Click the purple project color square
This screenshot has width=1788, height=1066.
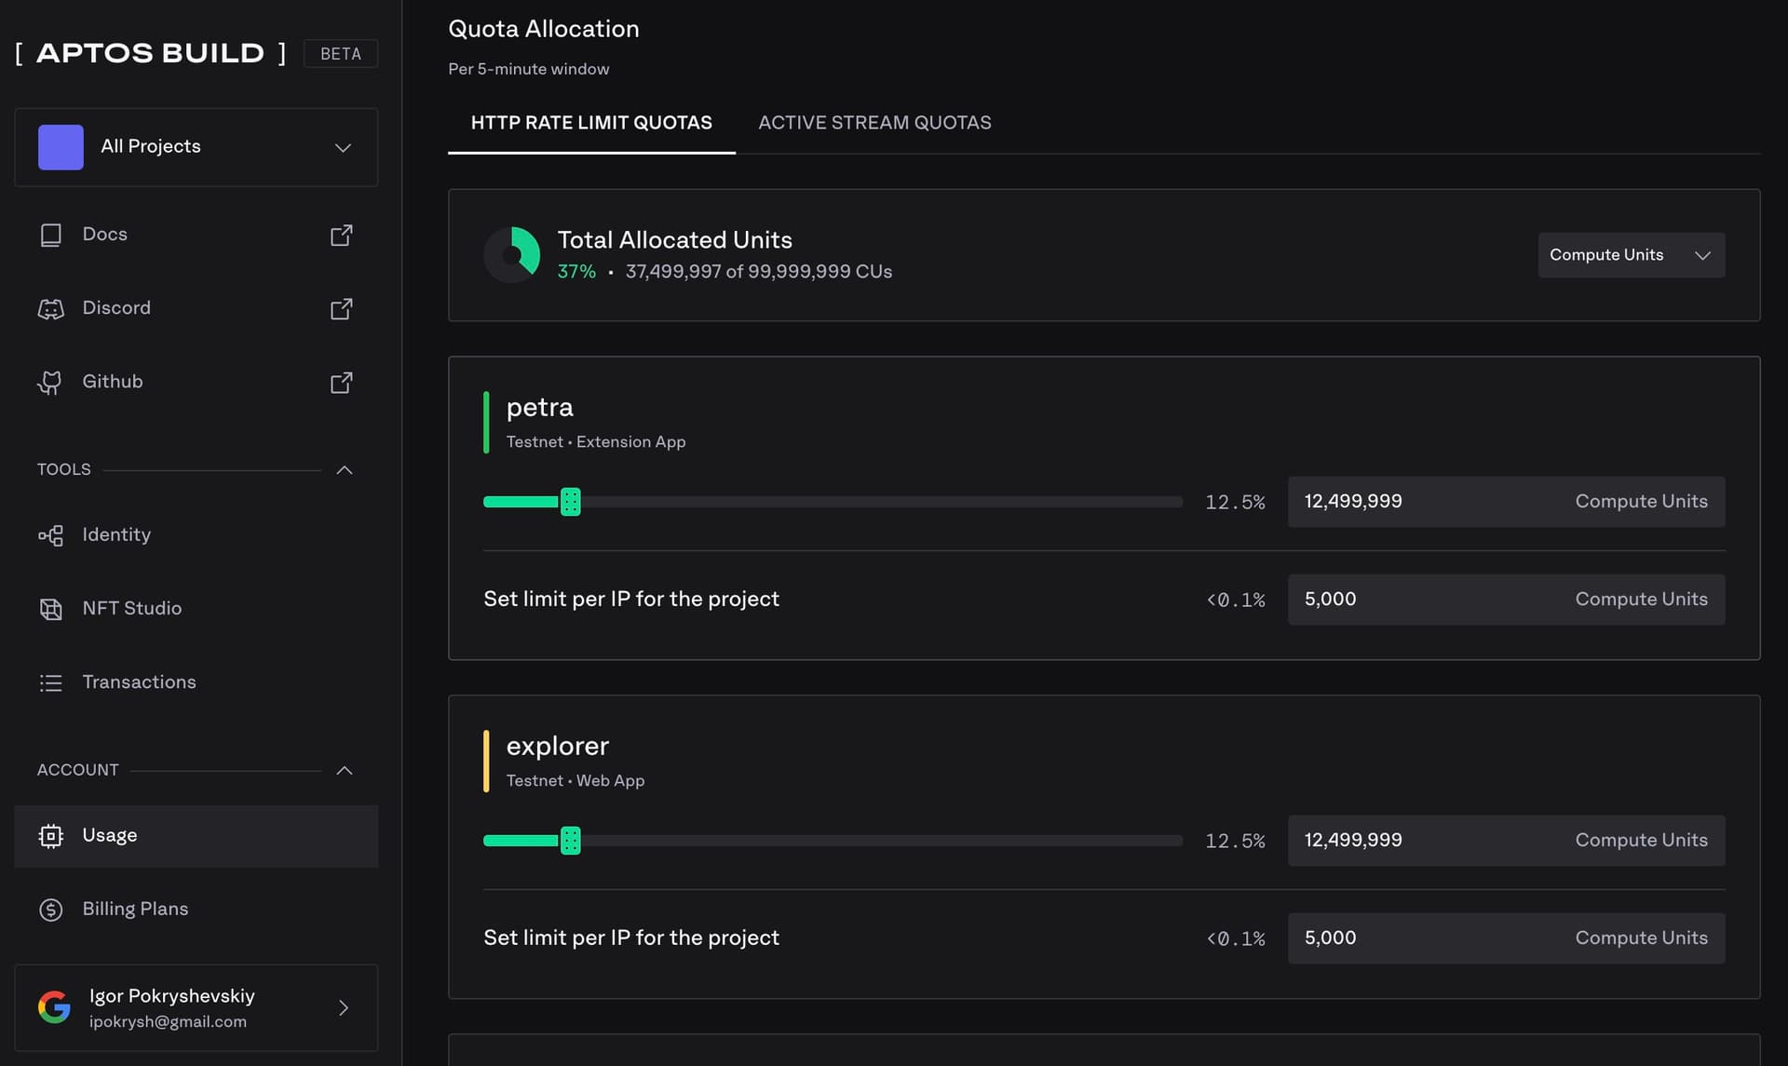[x=61, y=147]
